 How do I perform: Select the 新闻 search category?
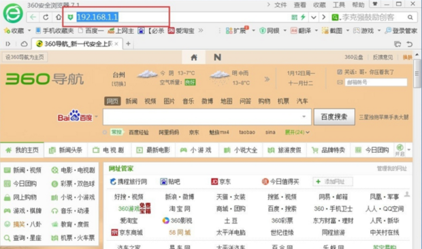131,101
